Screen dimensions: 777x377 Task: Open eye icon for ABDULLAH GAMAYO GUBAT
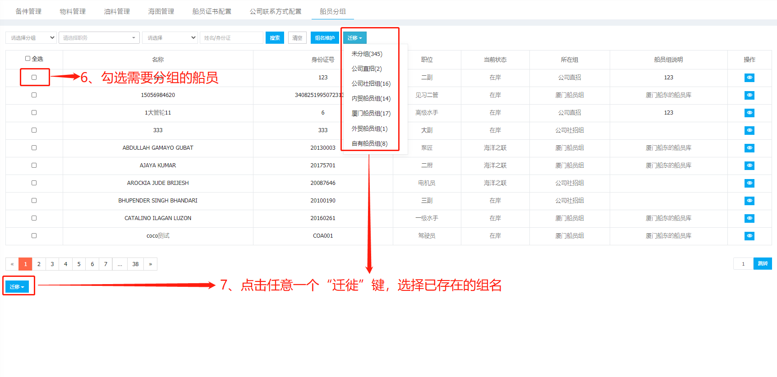(749, 148)
